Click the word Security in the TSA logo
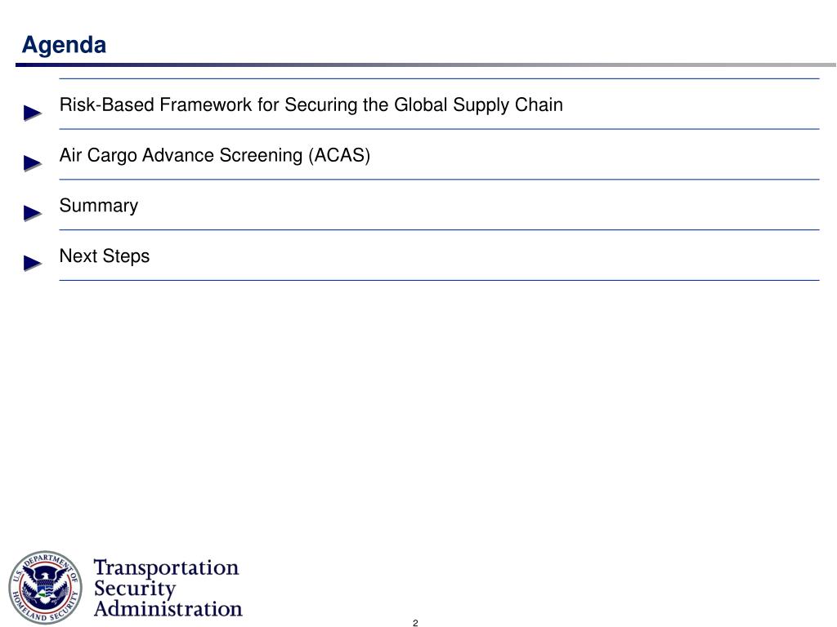Image resolution: width=837 pixels, height=627 pixels. click(135, 589)
